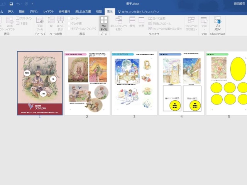Redo with the circular arrow icon
This screenshot has width=247, height=185.
point(26,4)
